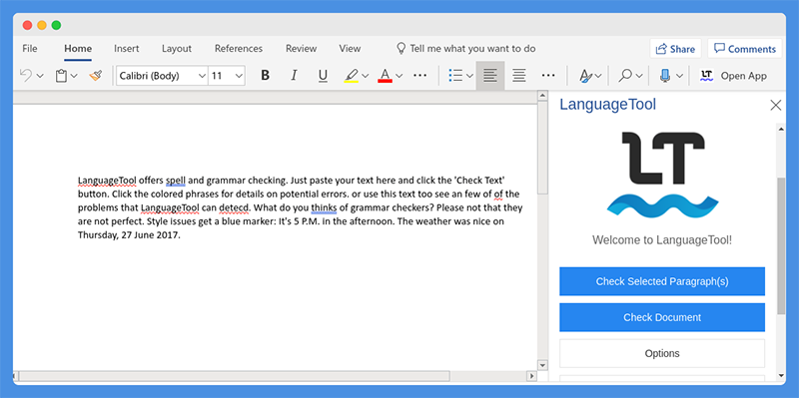Click LanguageTool panel scroll down arrow
This screenshot has width=799, height=398.
(781, 376)
